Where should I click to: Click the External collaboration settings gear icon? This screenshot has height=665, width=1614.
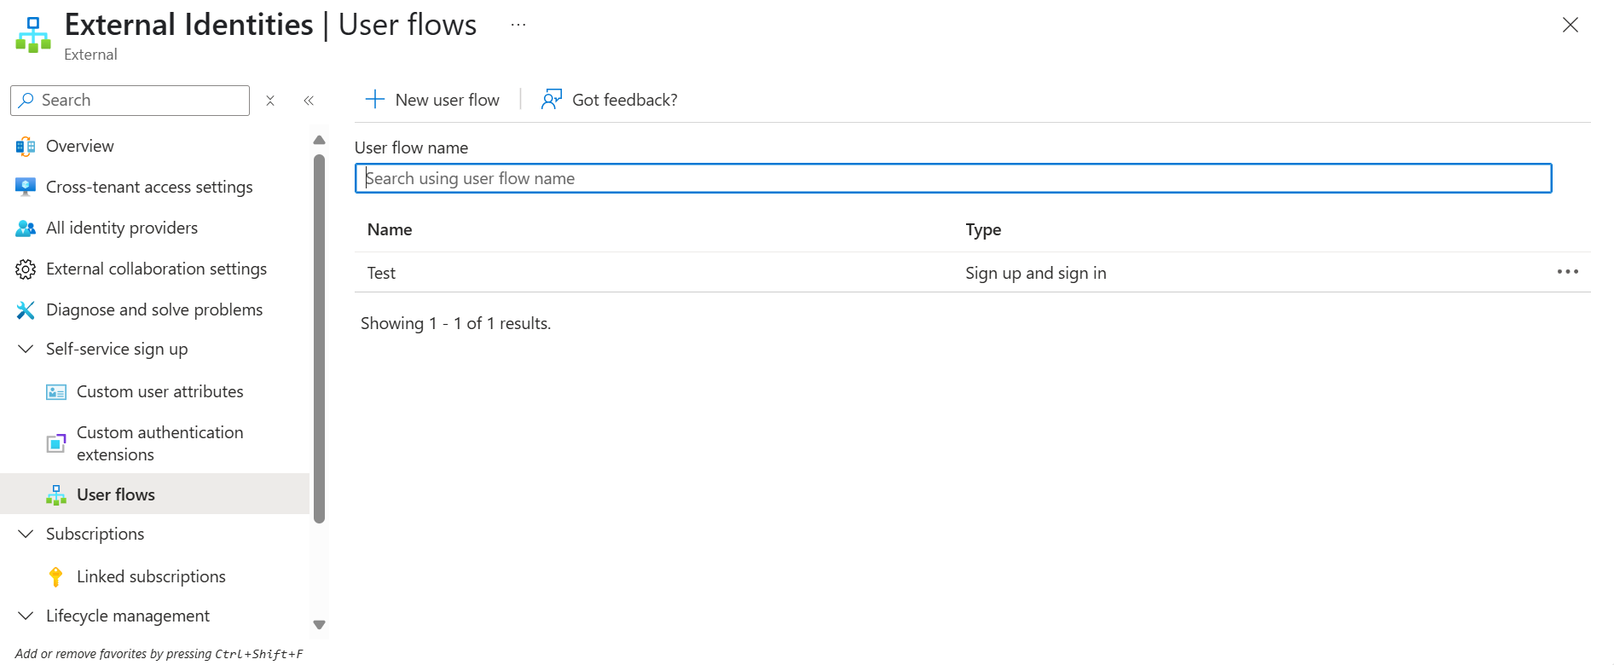pyautogui.click(x=26, y=269)
